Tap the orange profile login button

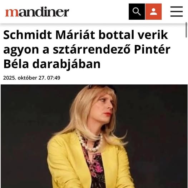tap(153, 11)
